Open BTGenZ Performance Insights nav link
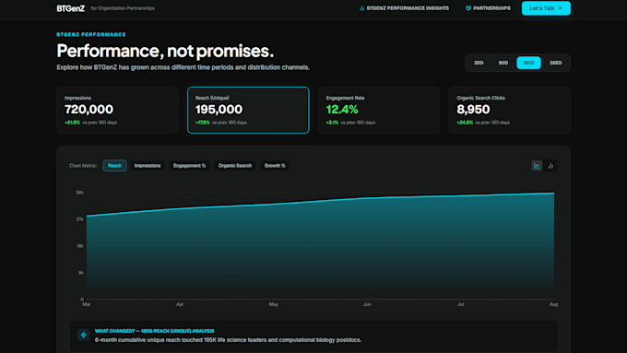Image resolution: width=627 pixels, height=353 pixels. click(x=404, y=8)
